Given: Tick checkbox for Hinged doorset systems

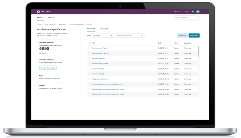Looking at the screenshot, I should pos(89,64).
